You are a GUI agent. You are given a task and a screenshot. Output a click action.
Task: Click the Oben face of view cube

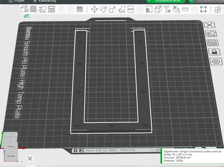click(11, 146)
